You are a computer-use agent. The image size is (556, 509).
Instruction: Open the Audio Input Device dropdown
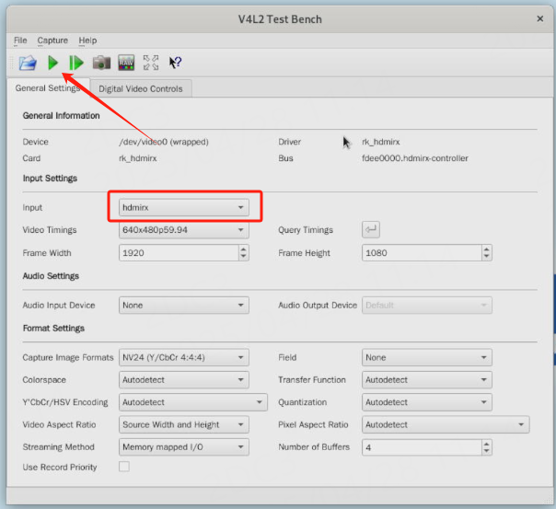click(184, 306)
